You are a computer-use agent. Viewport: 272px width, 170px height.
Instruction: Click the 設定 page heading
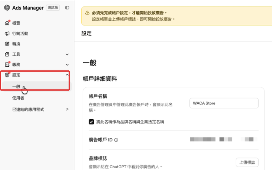tap(86, 33)
